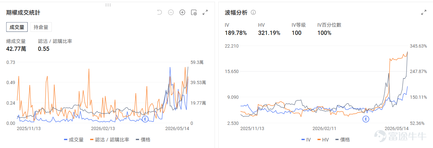Screen dimensions: 433x148
Task: Click the 2026/02/11 date label
Action: 324,128
